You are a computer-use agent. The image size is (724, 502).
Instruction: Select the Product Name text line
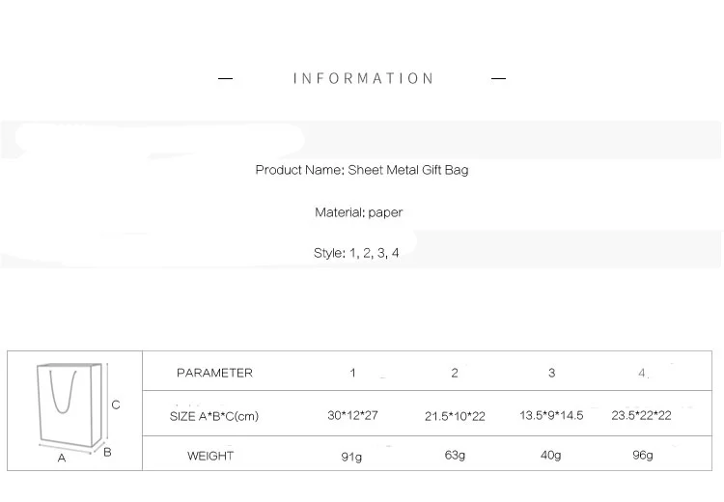point(362,170)
